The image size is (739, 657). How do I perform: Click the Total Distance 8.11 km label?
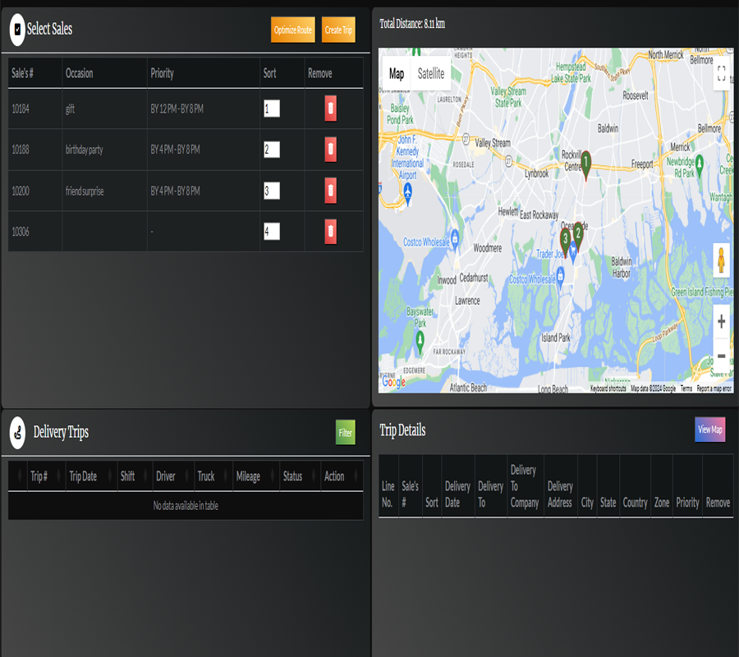point(412,24)
